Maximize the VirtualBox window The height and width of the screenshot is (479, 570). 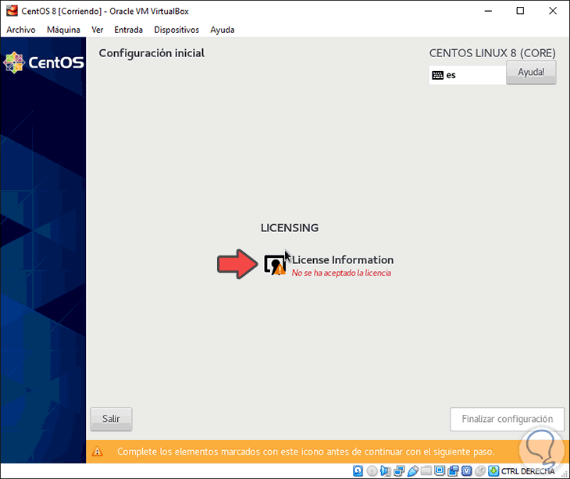pos(520,11)
